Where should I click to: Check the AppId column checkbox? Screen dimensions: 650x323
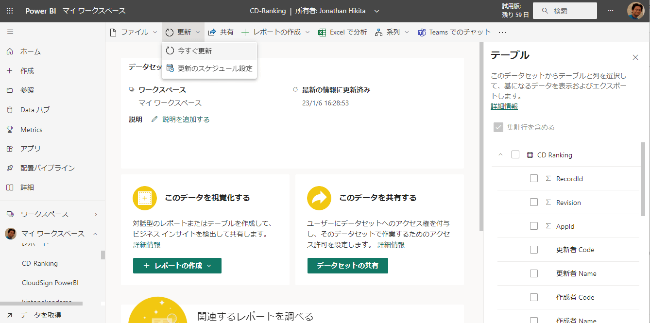point(534,226)
